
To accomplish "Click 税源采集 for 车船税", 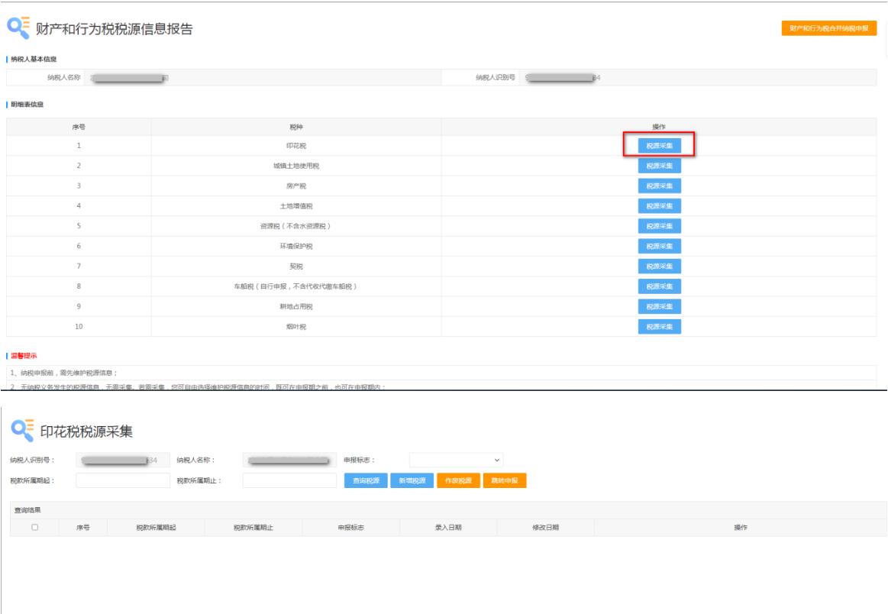I will 659,286.
